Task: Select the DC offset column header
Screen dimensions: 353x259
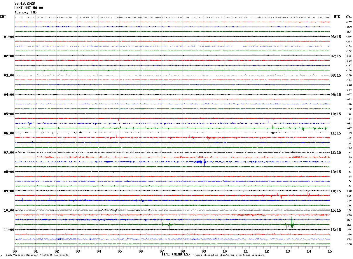Action: point(347,16)
